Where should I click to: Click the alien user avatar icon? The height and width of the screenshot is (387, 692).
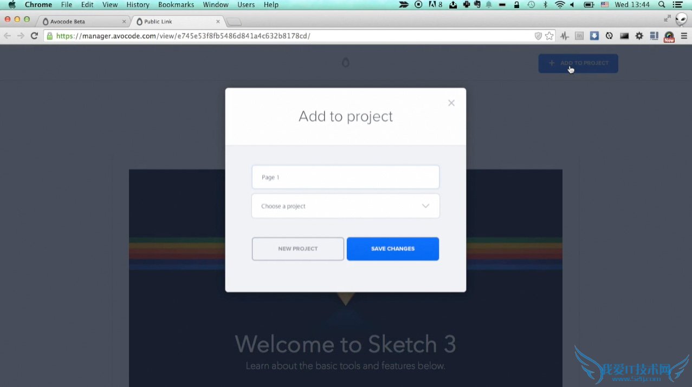pos(681,19)
